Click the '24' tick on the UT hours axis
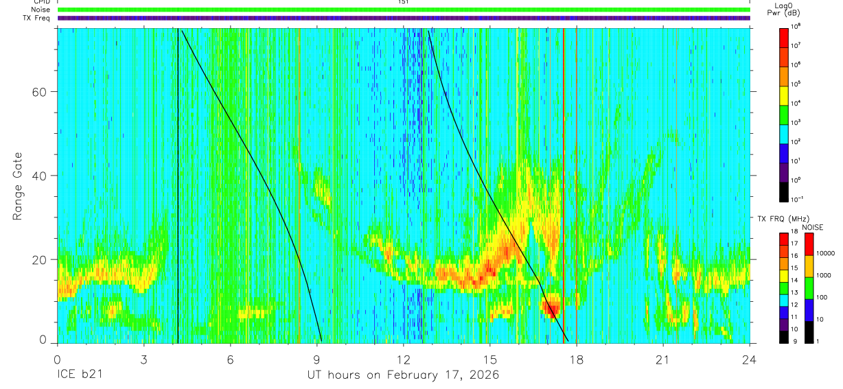Screen dimensions: 843x389 (x=750, y=359)
